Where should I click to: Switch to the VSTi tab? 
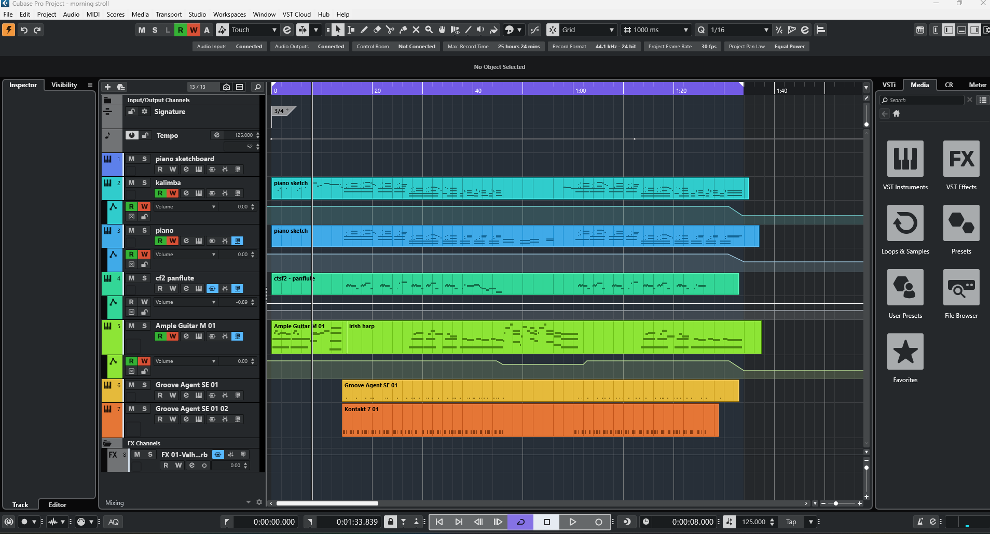pyautogui.click(x=889, y=85)
